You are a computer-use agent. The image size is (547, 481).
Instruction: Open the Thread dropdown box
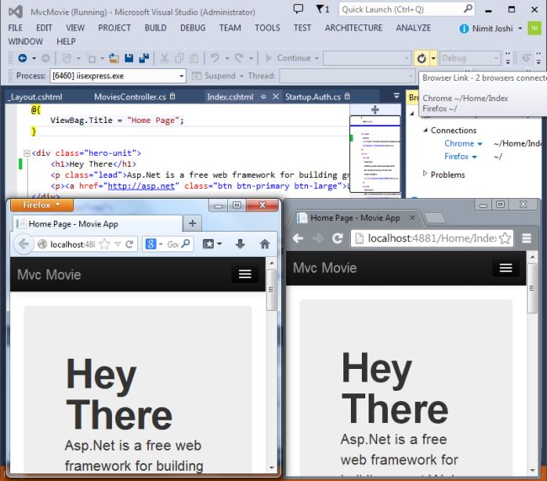[x=348, y=76]
